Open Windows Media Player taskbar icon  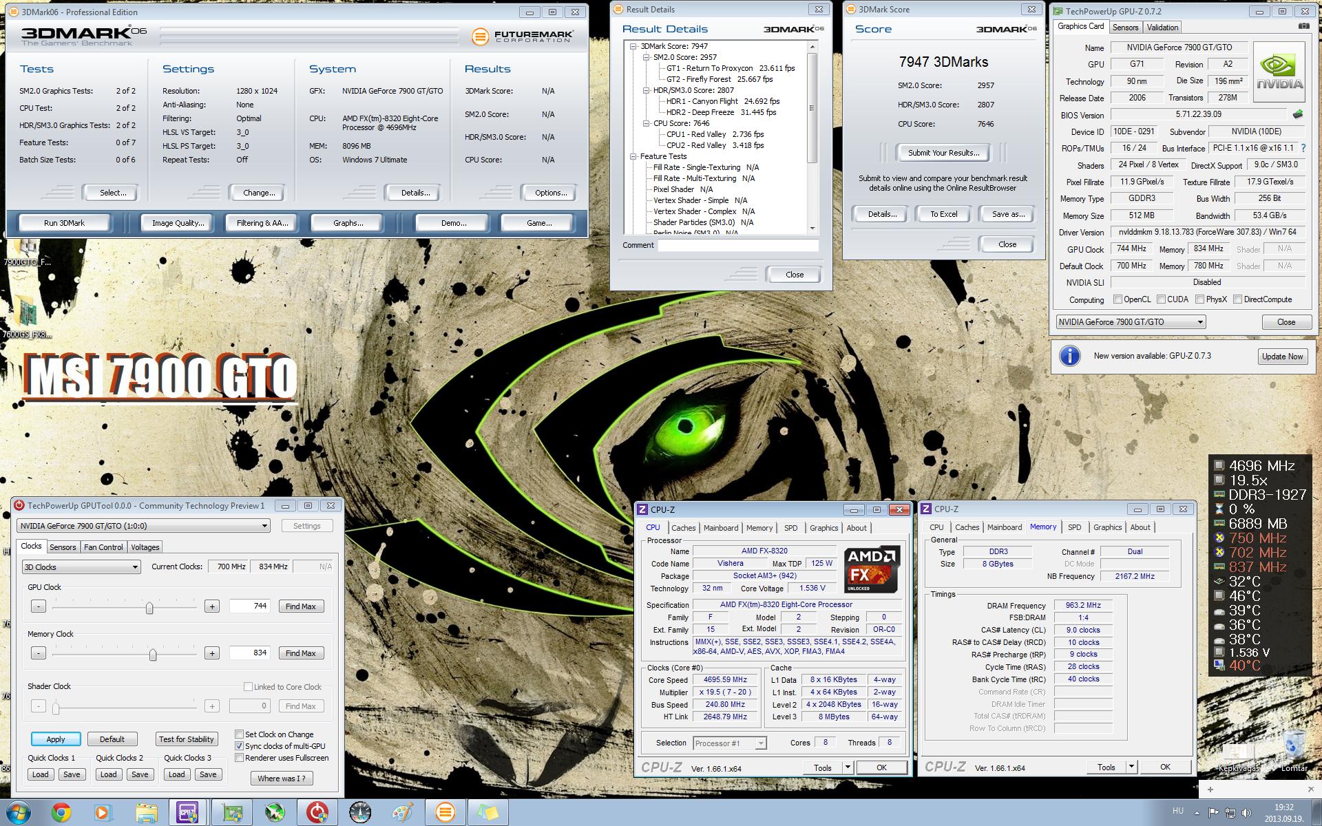(x=102, y=813)
